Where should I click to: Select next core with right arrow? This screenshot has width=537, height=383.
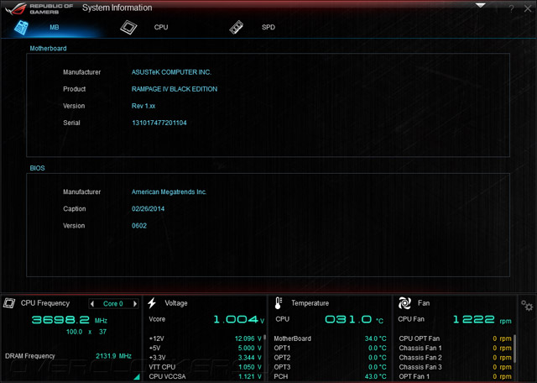pos(135,303)
